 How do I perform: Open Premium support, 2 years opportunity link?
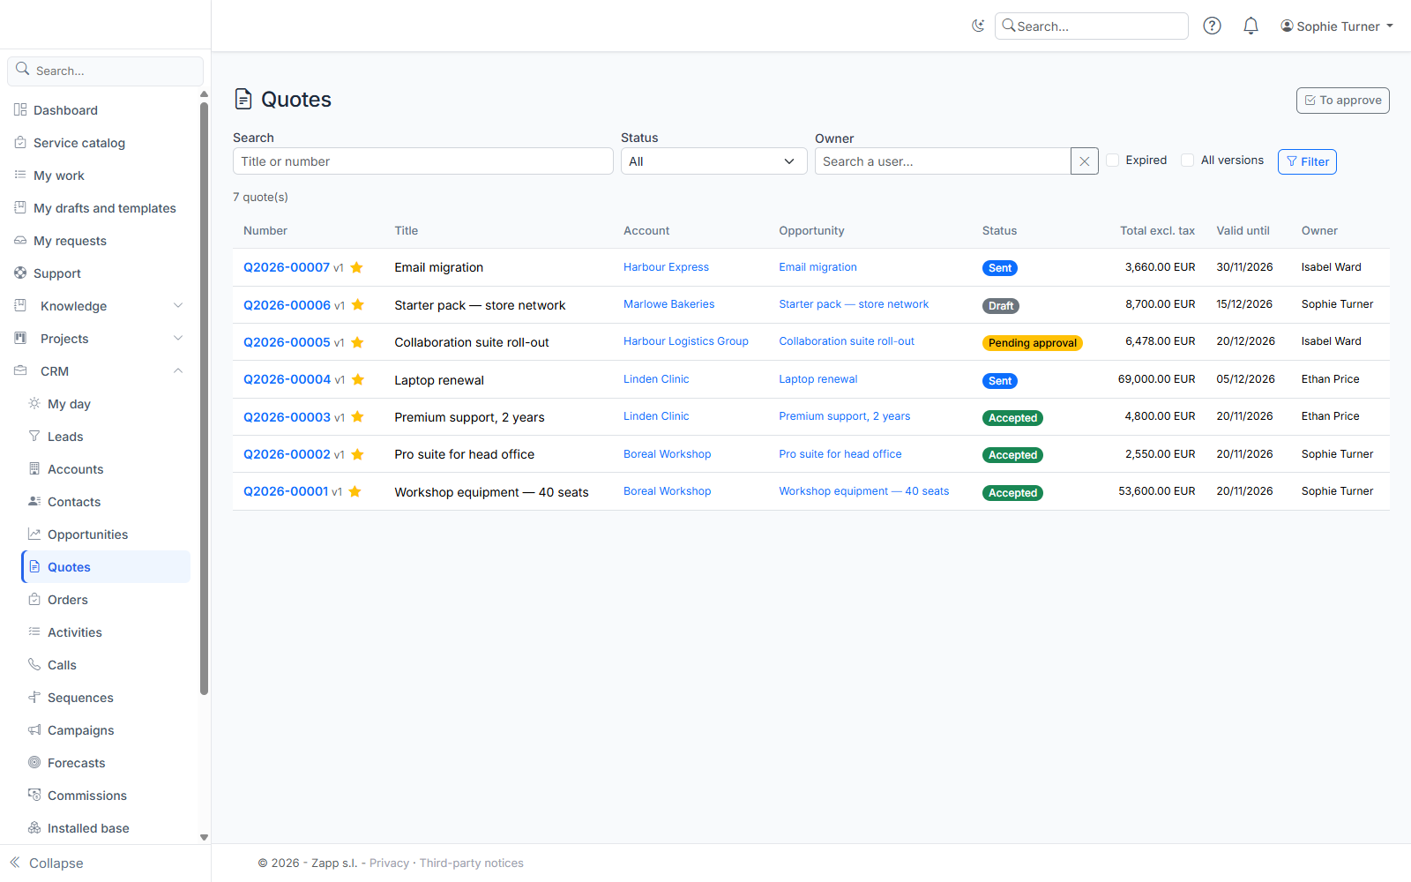[x=845, y=416]
